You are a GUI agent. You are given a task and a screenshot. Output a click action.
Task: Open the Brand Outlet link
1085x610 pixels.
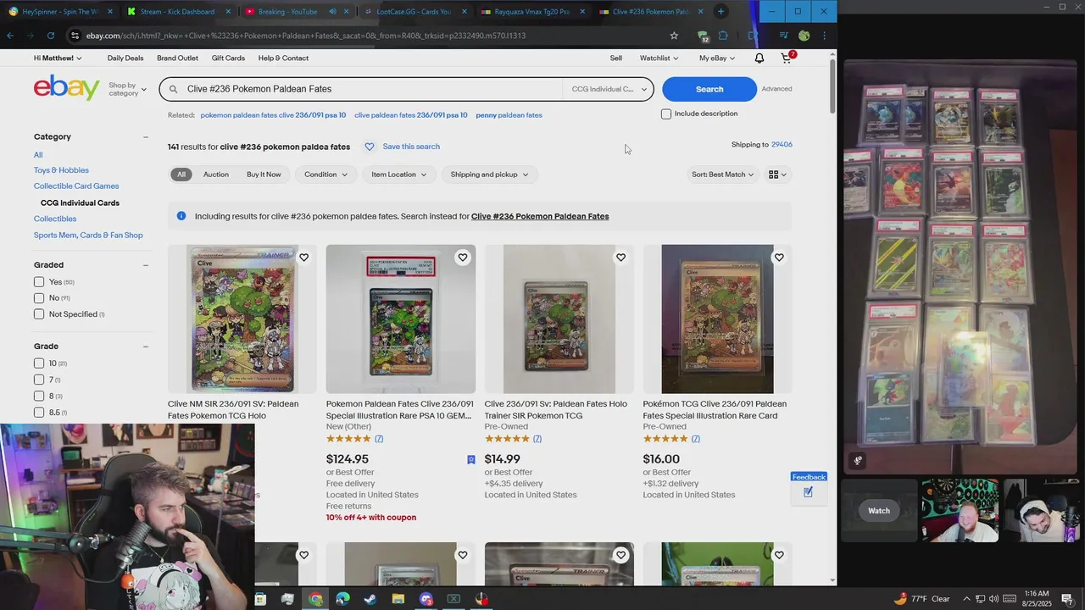(177, 58)
